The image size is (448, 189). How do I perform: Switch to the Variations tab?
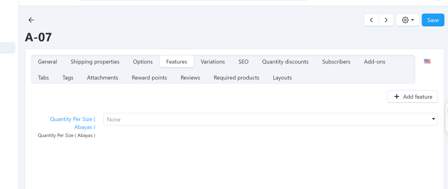(x=213, y=62)
